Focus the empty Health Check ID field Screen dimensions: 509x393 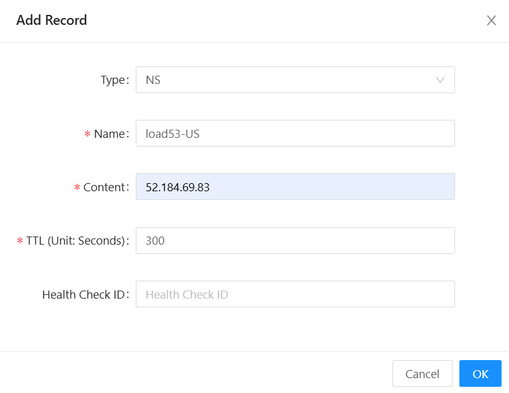click(294, 294)
